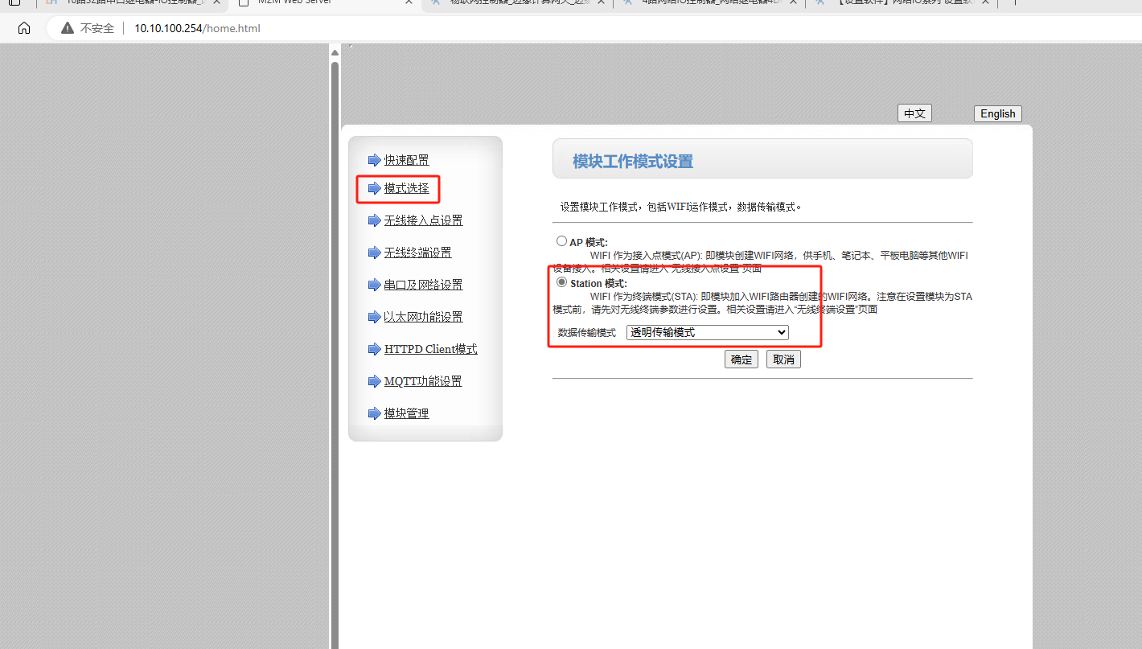Viewport: 1142px width, 649px height.
Task: Click the arrow icon beside MQTT功能设置
Action: [x=374, y=381]
